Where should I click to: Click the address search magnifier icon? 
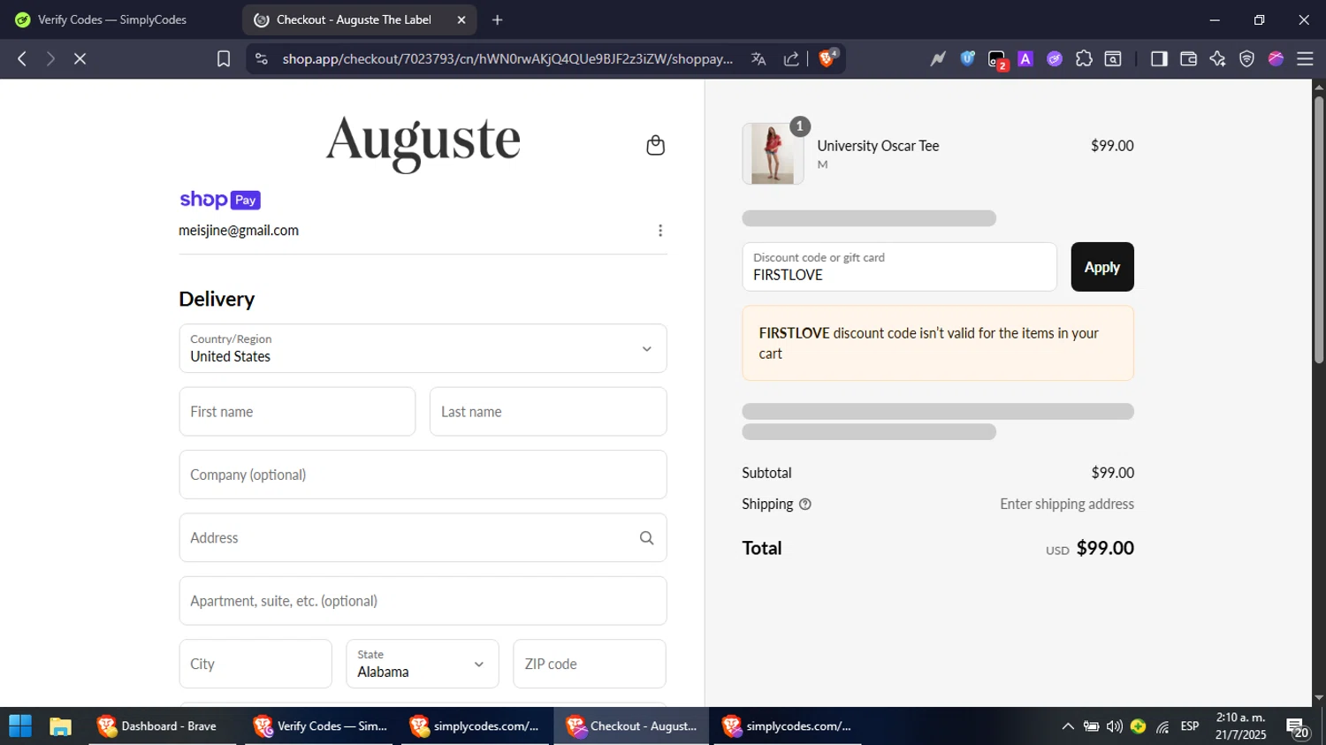pos(646,538)
